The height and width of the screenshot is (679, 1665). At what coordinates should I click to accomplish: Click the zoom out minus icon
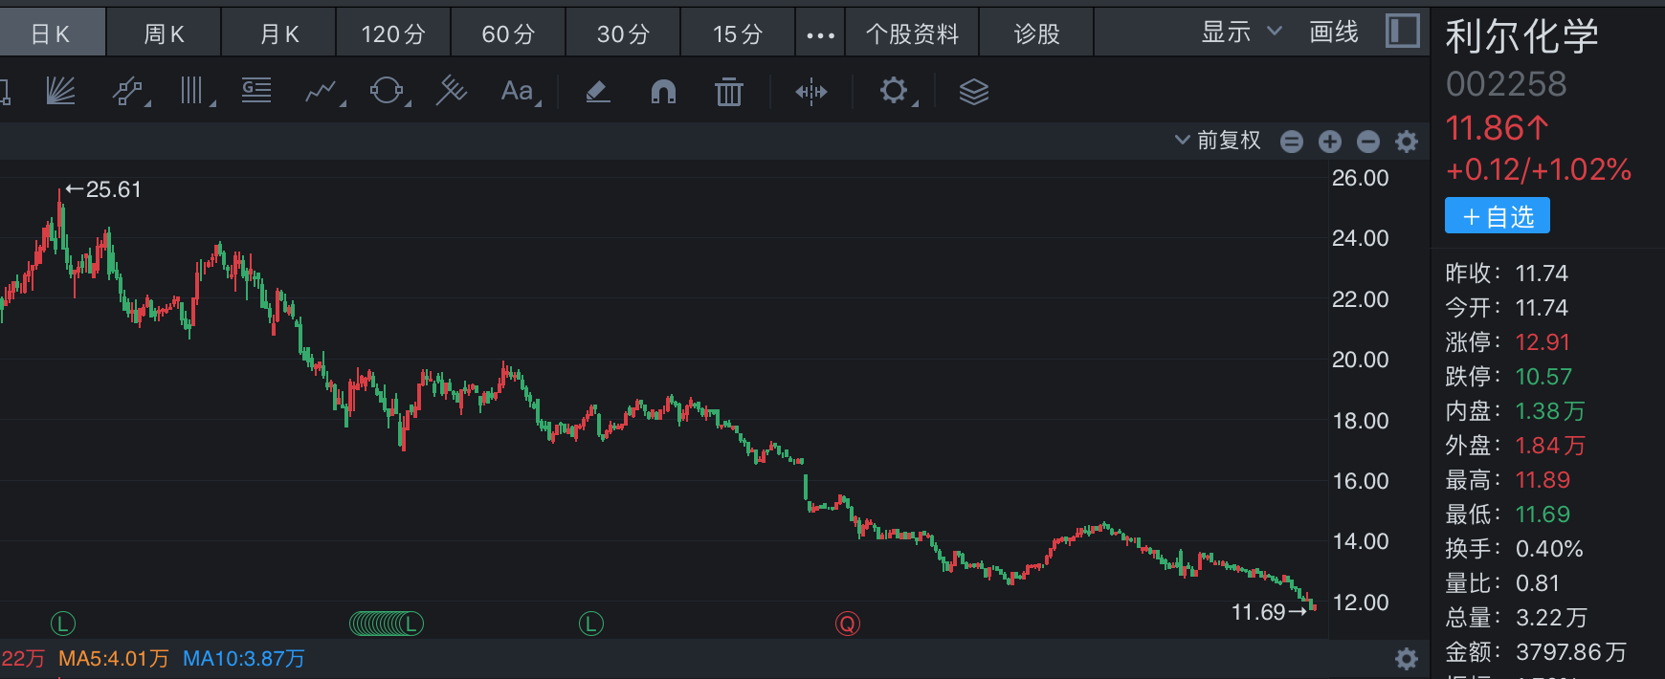[1368, 142]
